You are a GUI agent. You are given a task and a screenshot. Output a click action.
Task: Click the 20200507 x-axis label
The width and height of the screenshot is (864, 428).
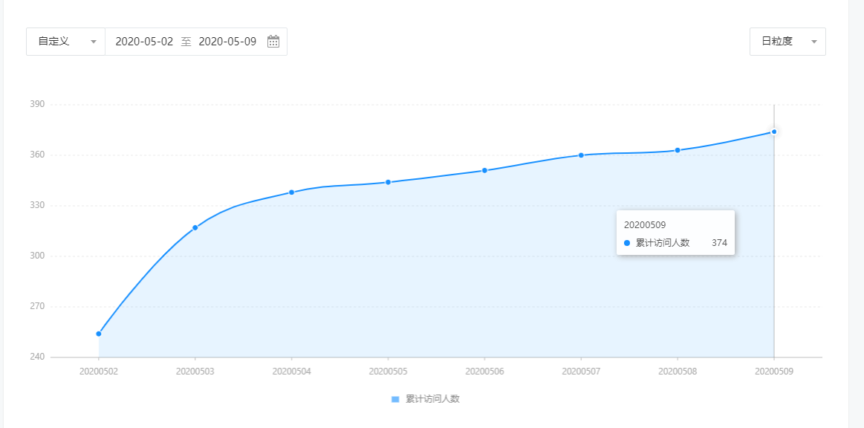point(581,372)
